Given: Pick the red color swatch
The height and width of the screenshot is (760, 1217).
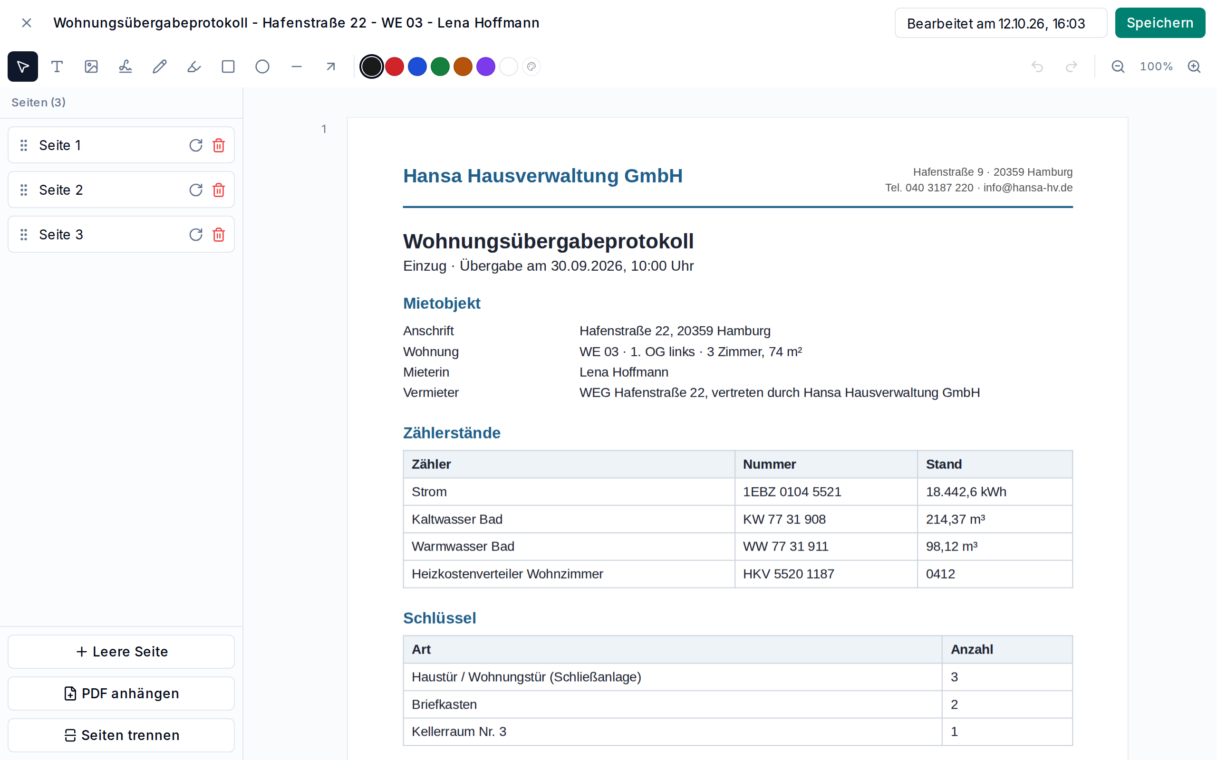Looking at the screenshot, I should click(x=395, y=66).
